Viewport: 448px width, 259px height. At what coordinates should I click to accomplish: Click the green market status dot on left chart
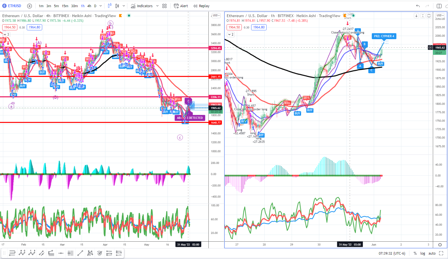[129, 15]
